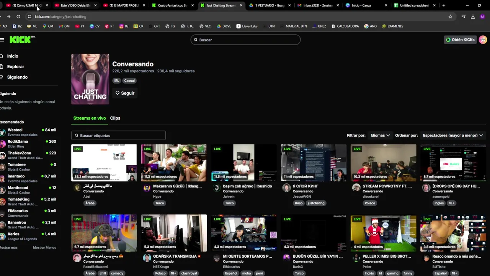Open browser downloads icon
The height and width of the screenshot is (276, 490).
point(473,16)
